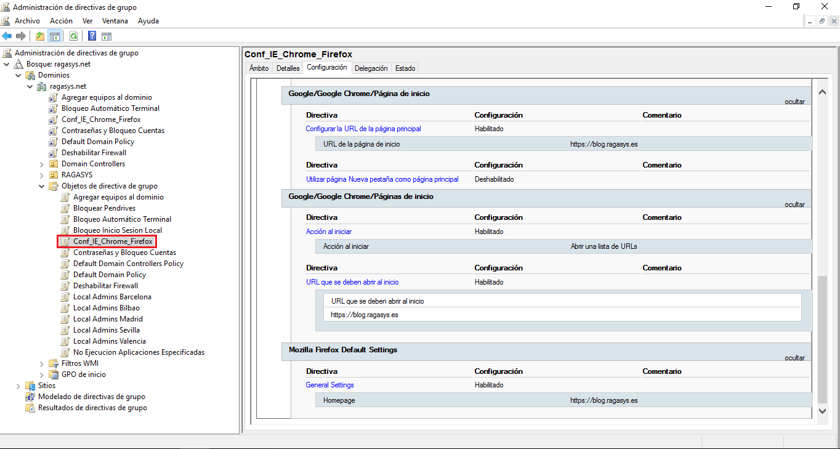Hide the Mozilla Firefox Default Settings section
The width and height of the screenshot is (840, 449).
[x=794, y=358]
